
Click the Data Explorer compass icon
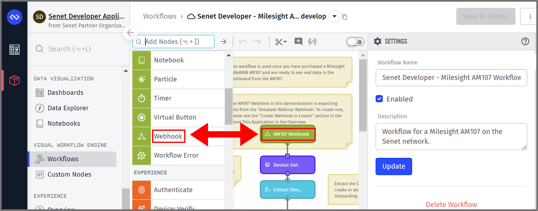pyautogui.click(x=40, y=108)
